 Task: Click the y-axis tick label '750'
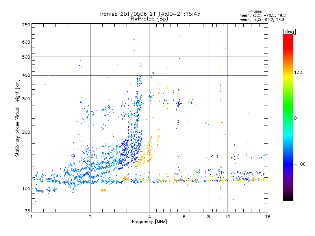pyautogui.click(x=26, y=25)
